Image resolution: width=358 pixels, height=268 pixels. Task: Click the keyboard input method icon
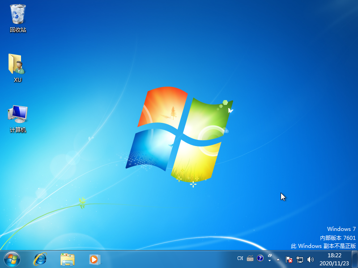coord(250,258)
